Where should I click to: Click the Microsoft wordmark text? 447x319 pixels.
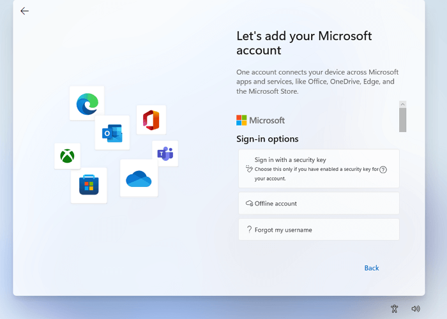point(267,121)
